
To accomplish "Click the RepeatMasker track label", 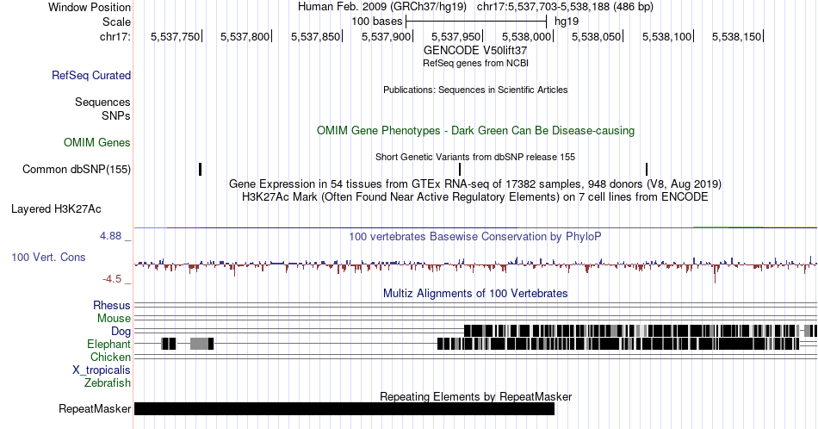I will 95,408.
